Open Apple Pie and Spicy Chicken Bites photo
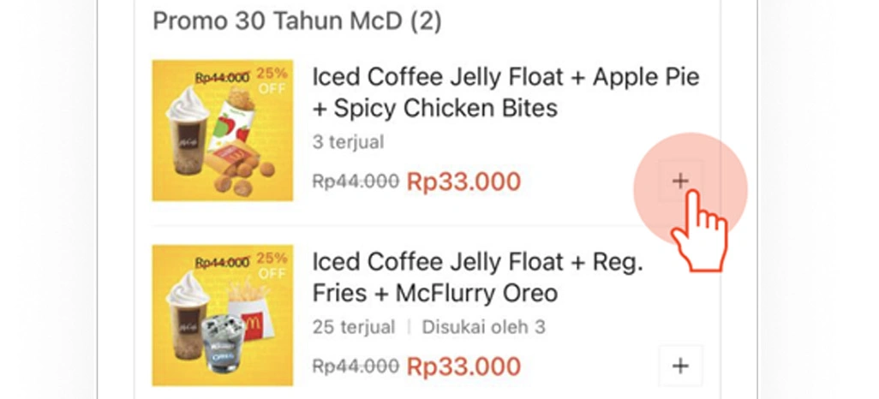 pos(223,130)
